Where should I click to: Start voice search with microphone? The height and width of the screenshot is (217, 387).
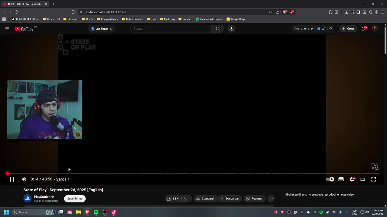point(232,29)
